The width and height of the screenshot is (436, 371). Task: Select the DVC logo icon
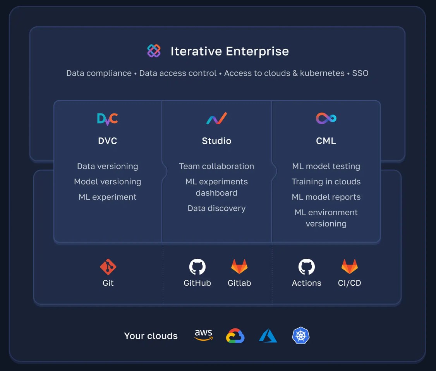[107, 119]
